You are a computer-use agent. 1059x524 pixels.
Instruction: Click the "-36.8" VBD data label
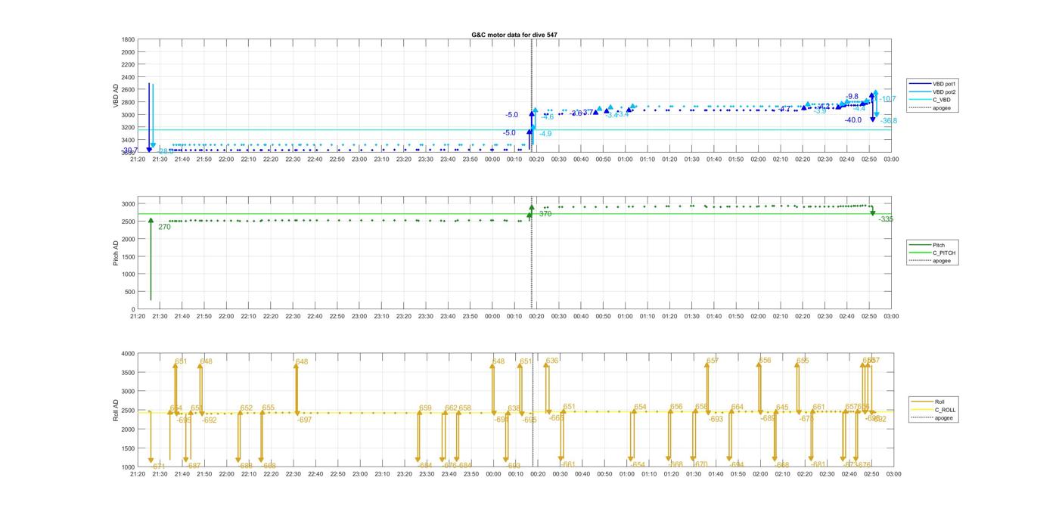click(889, 121)
